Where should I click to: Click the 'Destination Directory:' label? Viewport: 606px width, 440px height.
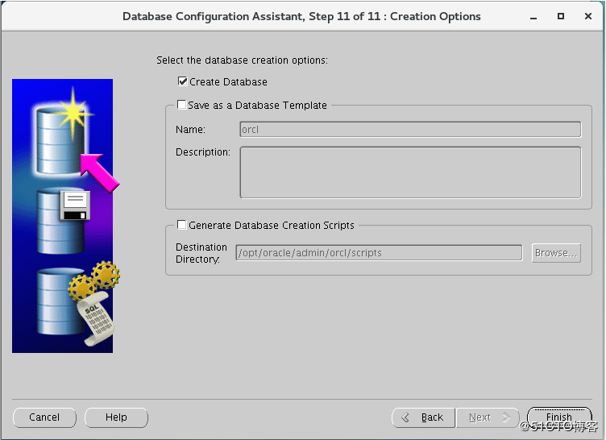(x=201, y=253)
